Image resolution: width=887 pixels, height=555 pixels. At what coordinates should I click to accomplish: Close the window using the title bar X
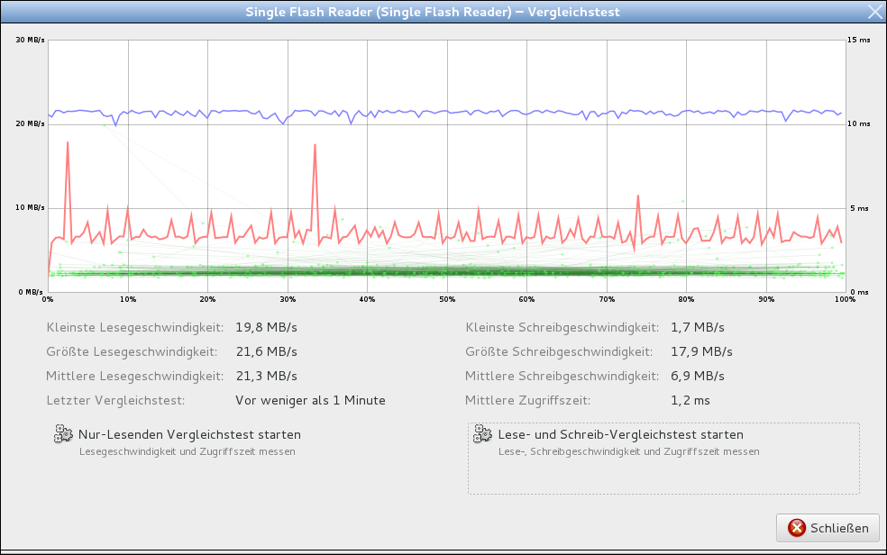pyautogui.click(x=873, y=12)
